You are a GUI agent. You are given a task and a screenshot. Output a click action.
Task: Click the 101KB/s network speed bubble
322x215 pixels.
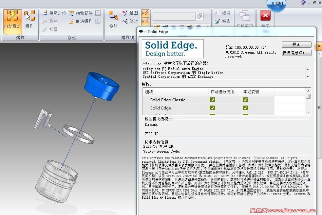[276, 5]
